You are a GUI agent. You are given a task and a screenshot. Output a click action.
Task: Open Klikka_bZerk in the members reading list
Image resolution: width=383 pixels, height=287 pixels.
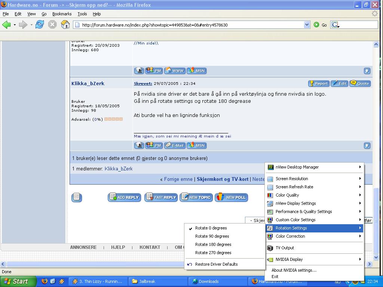click(x=119, y=169)
